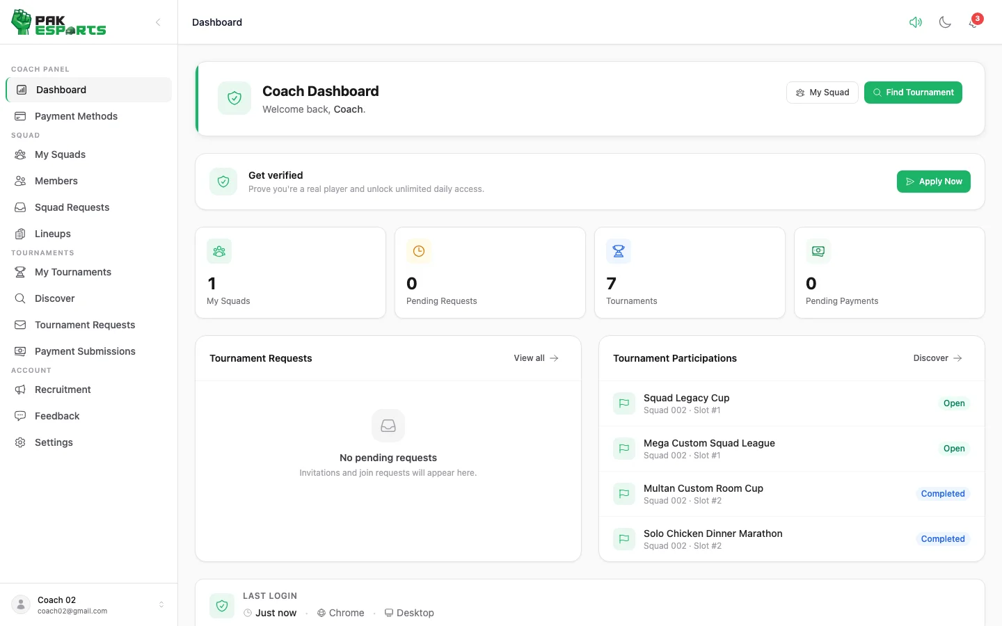Click the Get verified shield icon
Viewport: 1002px width, 626px height.
[x=223, y=182]
